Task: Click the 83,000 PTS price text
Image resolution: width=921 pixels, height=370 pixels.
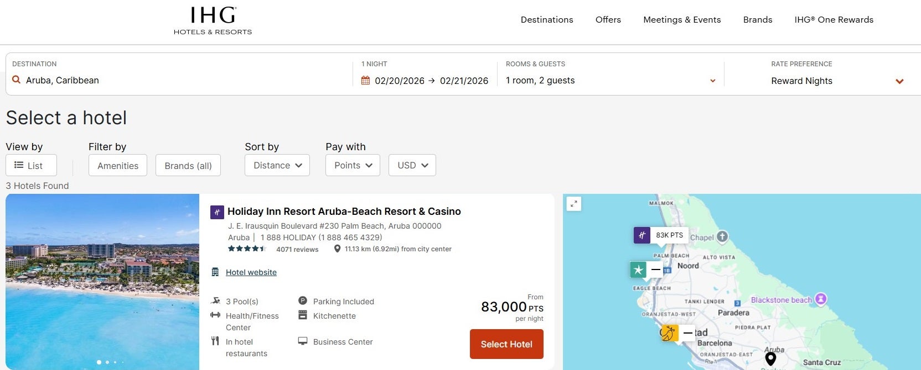Action: coord(512,307)
